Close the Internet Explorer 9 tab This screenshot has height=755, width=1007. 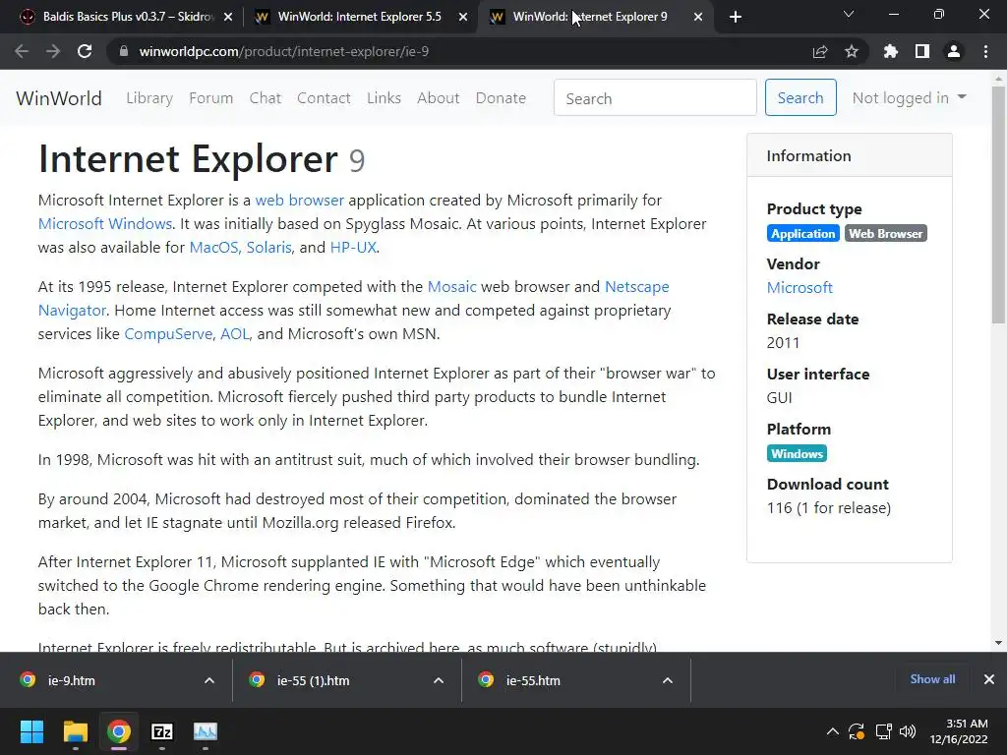(x=698, y=17)
